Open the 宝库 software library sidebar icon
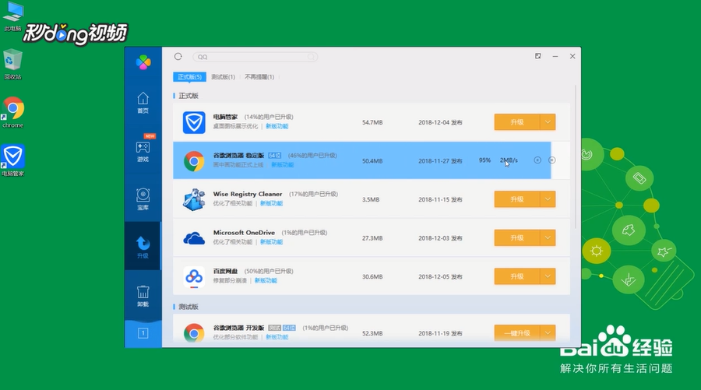The height and width of the screenshot is (390, 701). click(143, 199)
